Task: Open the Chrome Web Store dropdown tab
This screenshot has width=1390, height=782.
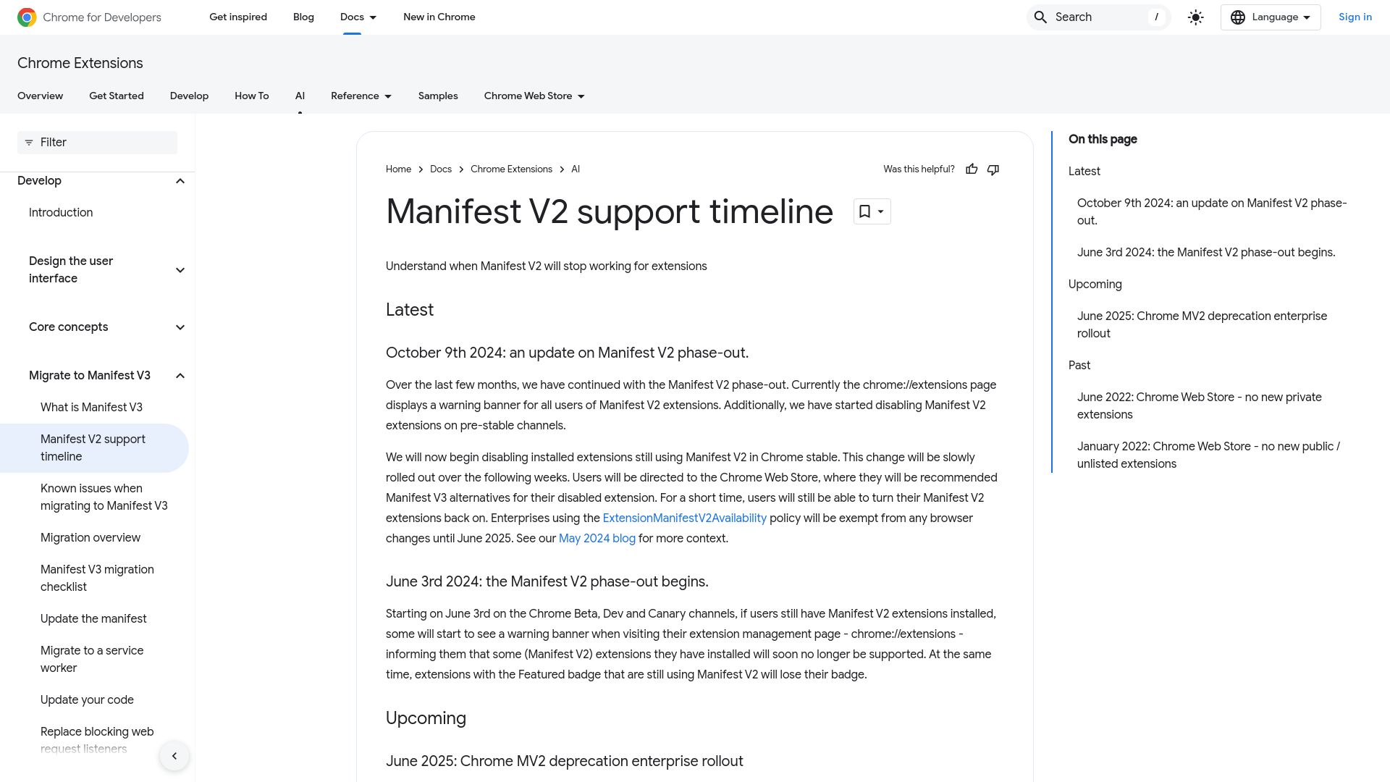Action: click(534, 96)
